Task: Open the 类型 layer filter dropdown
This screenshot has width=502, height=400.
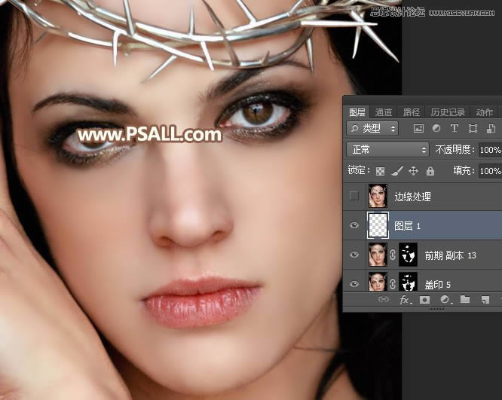Action: (x=372, y=129)
